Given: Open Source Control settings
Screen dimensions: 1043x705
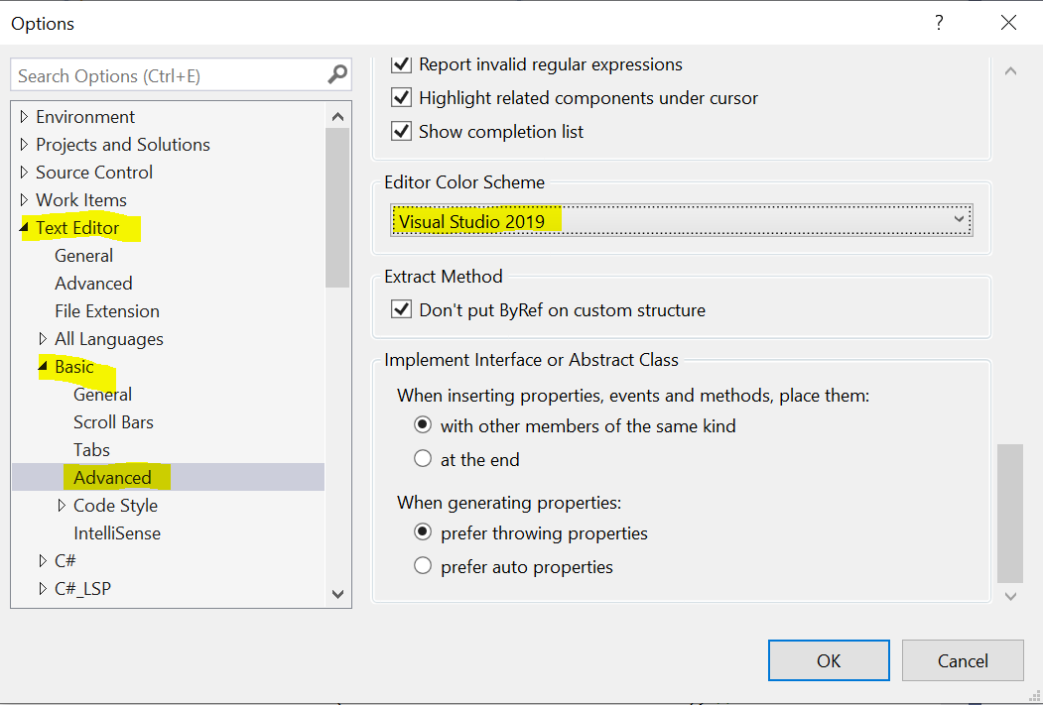Looking at the screenshot, I should [93, 172].
